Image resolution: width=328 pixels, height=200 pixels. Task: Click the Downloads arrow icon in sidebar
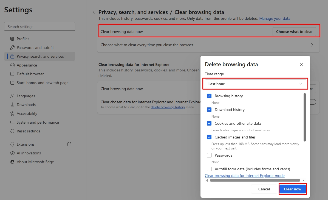(12, 105)
